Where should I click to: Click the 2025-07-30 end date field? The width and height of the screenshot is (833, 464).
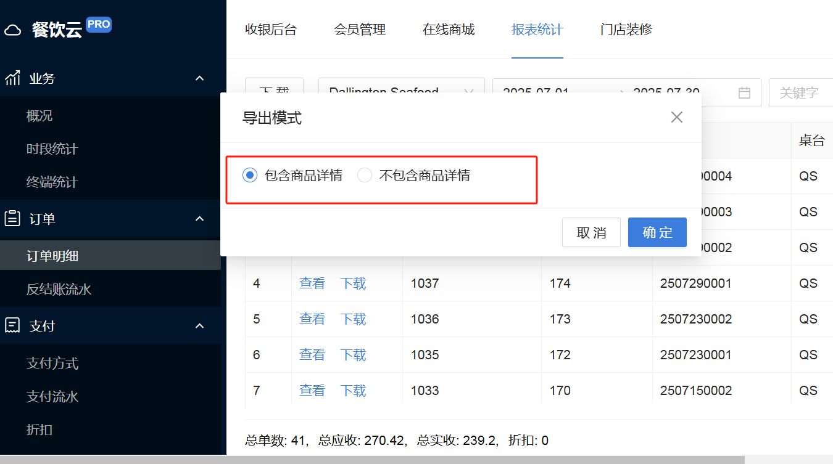pos(666,92)
